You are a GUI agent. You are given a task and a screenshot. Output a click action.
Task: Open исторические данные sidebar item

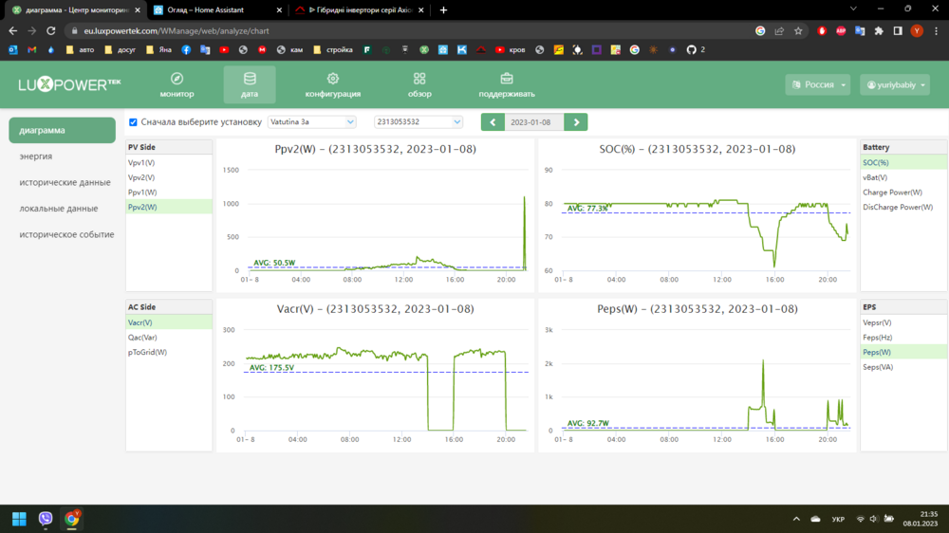[x=65, y=182]
